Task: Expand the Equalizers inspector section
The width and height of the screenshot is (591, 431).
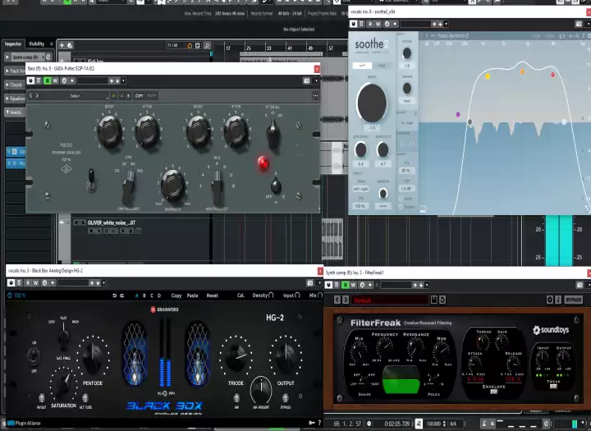Action: pos(15,99)
